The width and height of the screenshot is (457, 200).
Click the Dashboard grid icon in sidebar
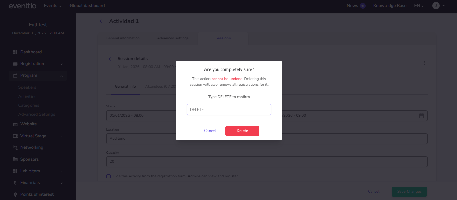pos(15,52)
